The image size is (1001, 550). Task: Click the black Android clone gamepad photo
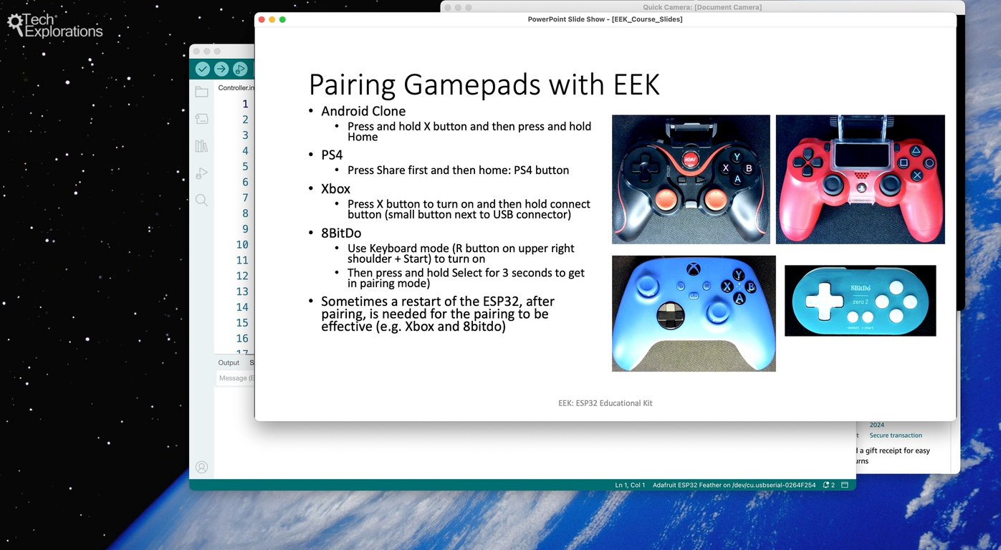[x=691, y=179]
